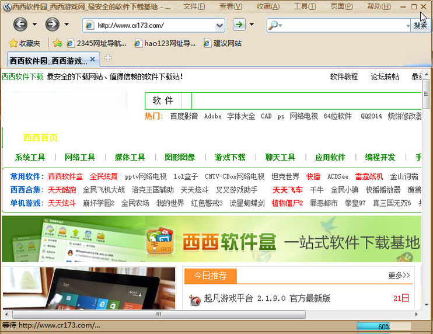Screen dimensions: 433x334
Task: Open the 媒体工具 category
Action: pyautogui.click(x=130, y=157)
